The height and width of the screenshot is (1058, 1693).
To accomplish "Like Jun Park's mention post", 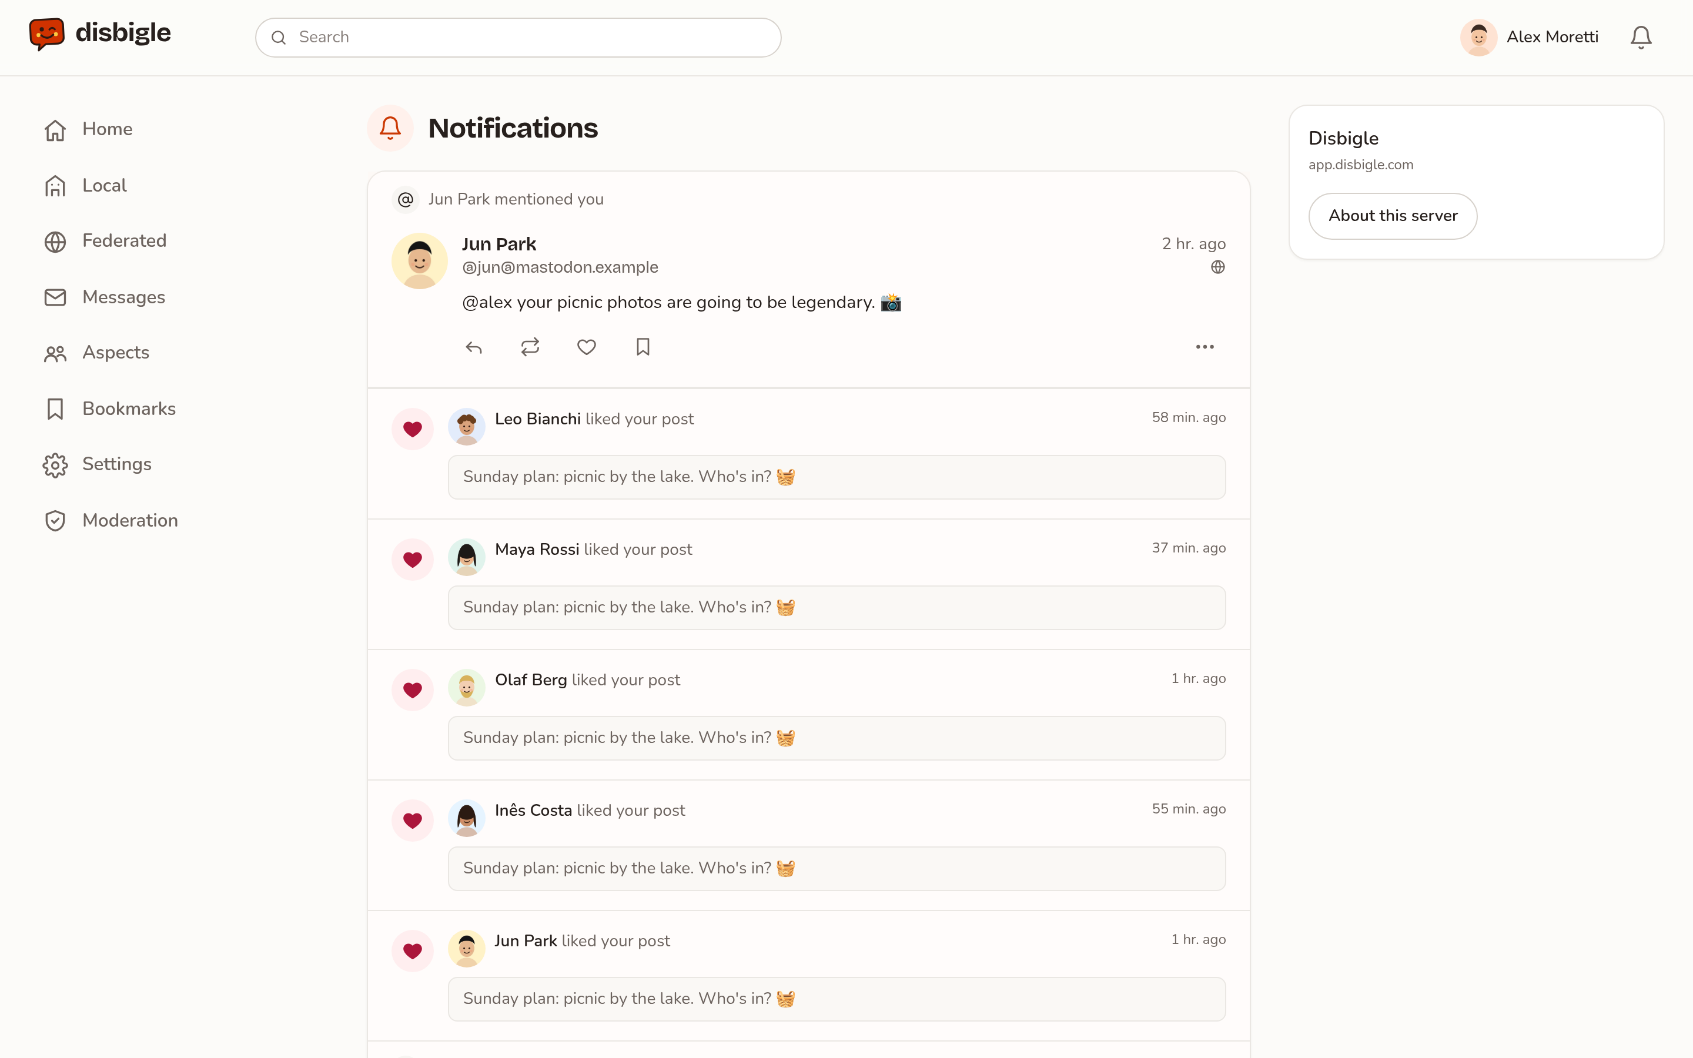I will (586, 347).
